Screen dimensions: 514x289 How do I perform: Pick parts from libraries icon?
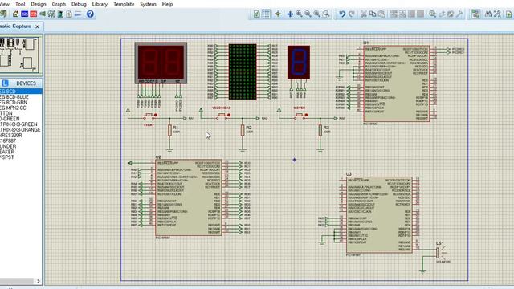tap(433, 14)
